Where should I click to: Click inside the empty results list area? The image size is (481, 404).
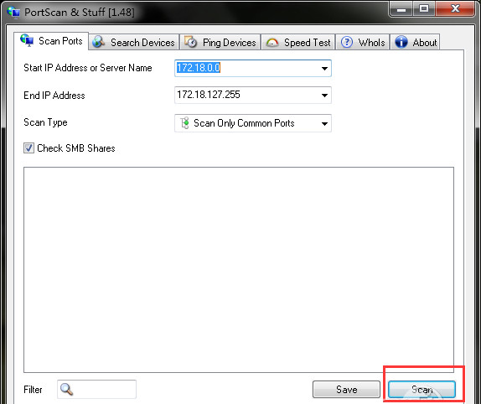point(239,270)
